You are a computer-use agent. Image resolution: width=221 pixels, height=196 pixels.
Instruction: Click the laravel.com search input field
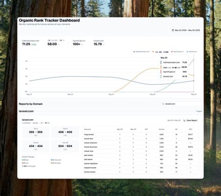coord(181,104)
